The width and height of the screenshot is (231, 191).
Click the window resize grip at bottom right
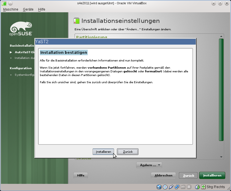pyautogui.click(x=229, y=189)
